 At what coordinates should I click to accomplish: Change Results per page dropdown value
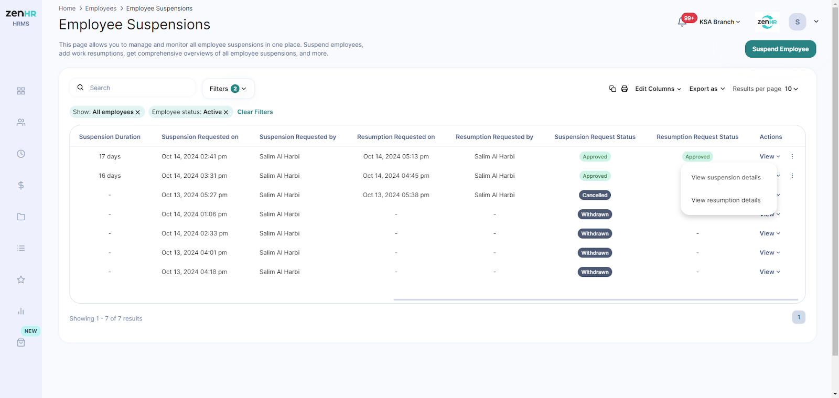791,89
